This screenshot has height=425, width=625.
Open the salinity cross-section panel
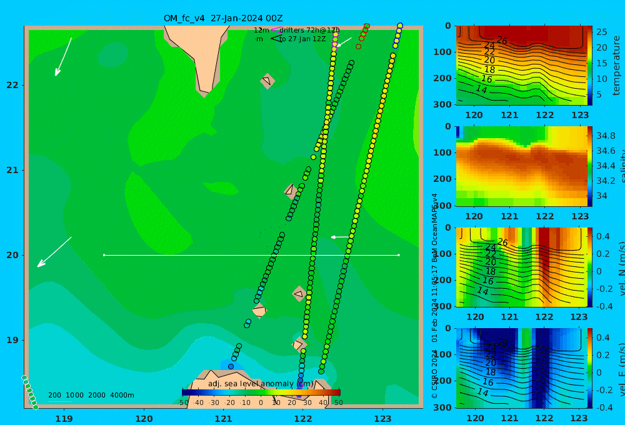click(x=521, y=166)
